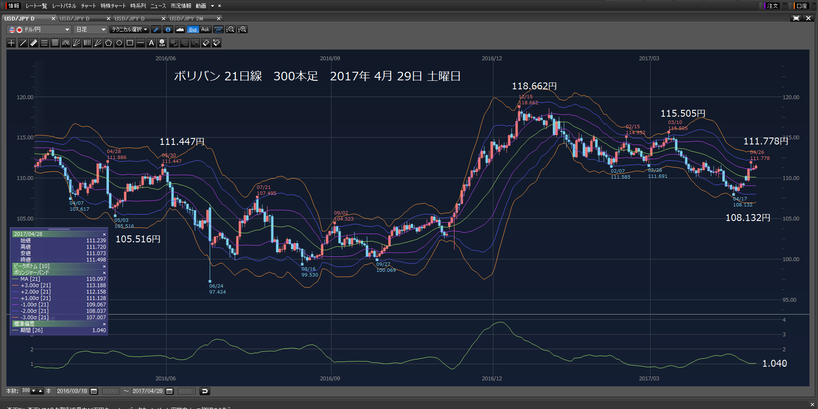Open start date calendar picker
The width and height of the screenshot is (818, 409).
click(94, 391)
